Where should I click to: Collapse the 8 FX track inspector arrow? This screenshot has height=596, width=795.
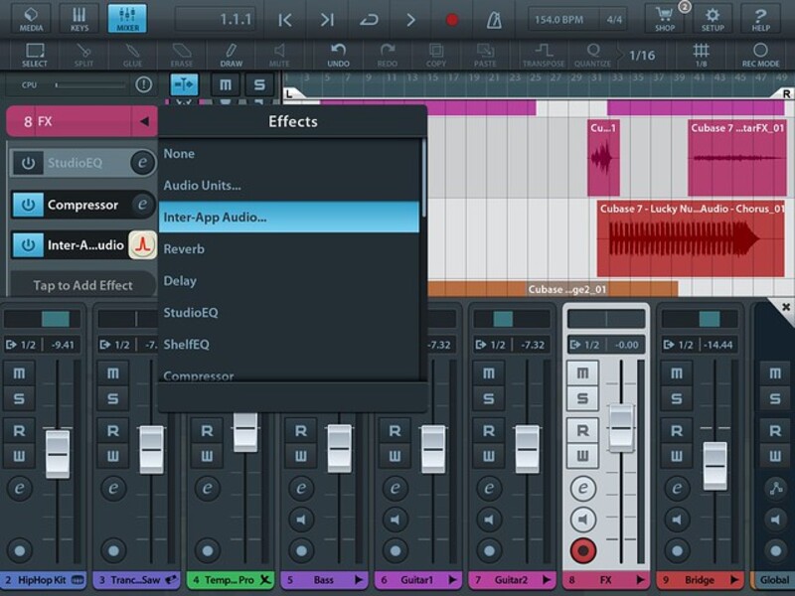pos(144,121)
